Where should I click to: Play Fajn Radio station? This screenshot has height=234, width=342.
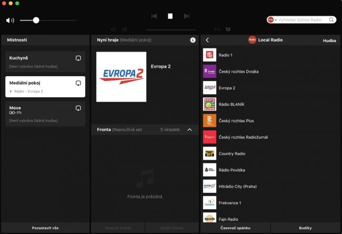270,217
